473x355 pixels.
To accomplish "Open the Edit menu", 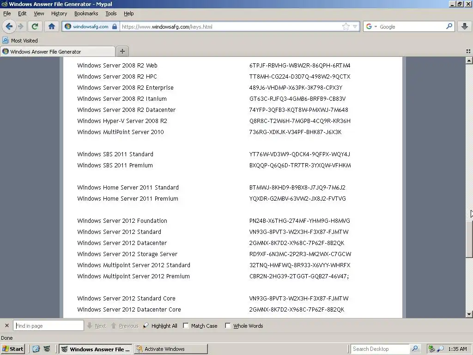I will 22,13.
